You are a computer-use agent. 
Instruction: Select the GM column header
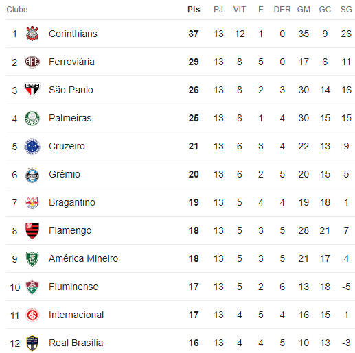pos(304,10)
